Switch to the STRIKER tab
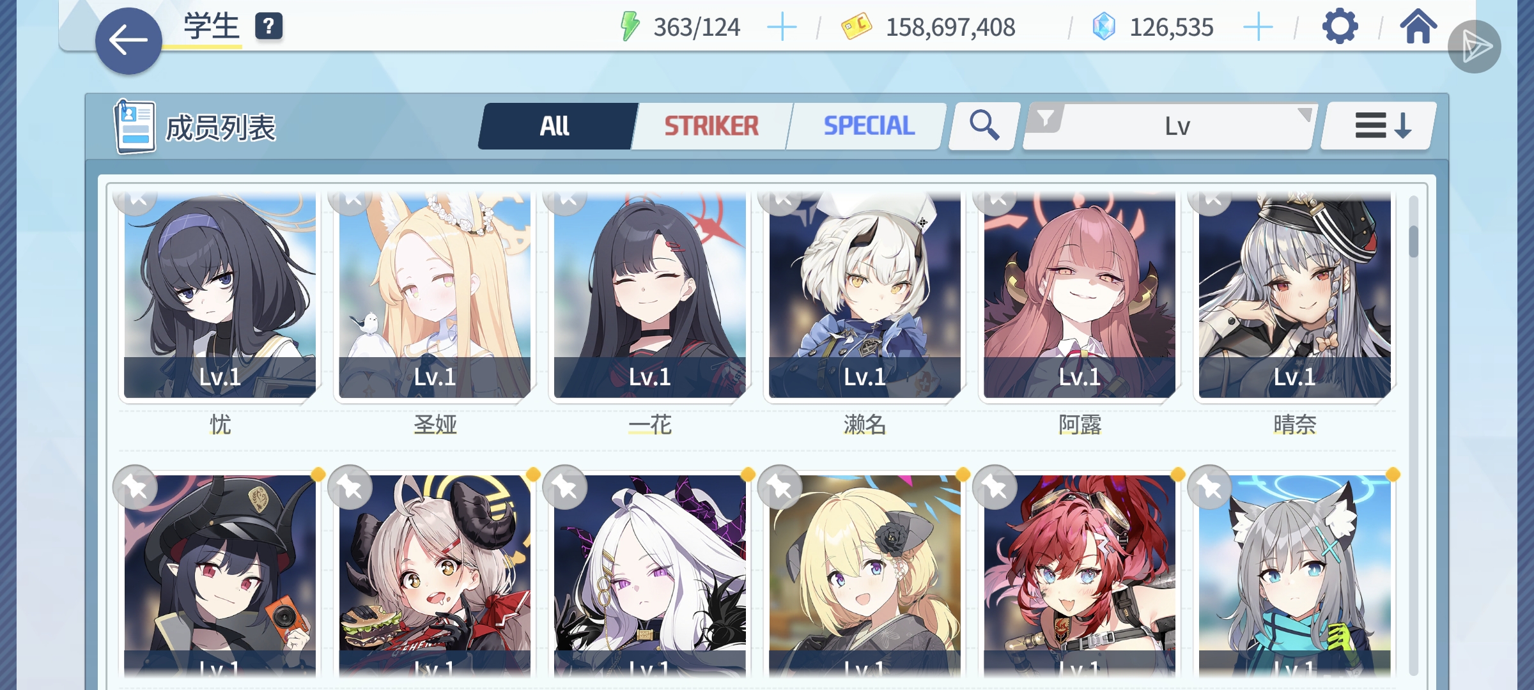The image size is (1534, 690). pos(711,126)
